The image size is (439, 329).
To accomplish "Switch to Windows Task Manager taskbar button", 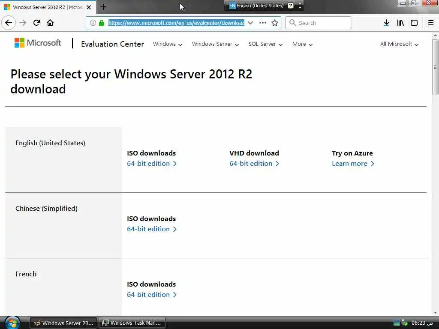I will pos(132,323).
